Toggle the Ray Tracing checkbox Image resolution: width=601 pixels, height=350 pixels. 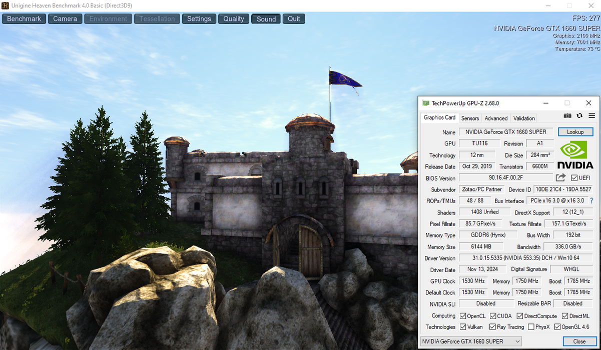point(493,327)
